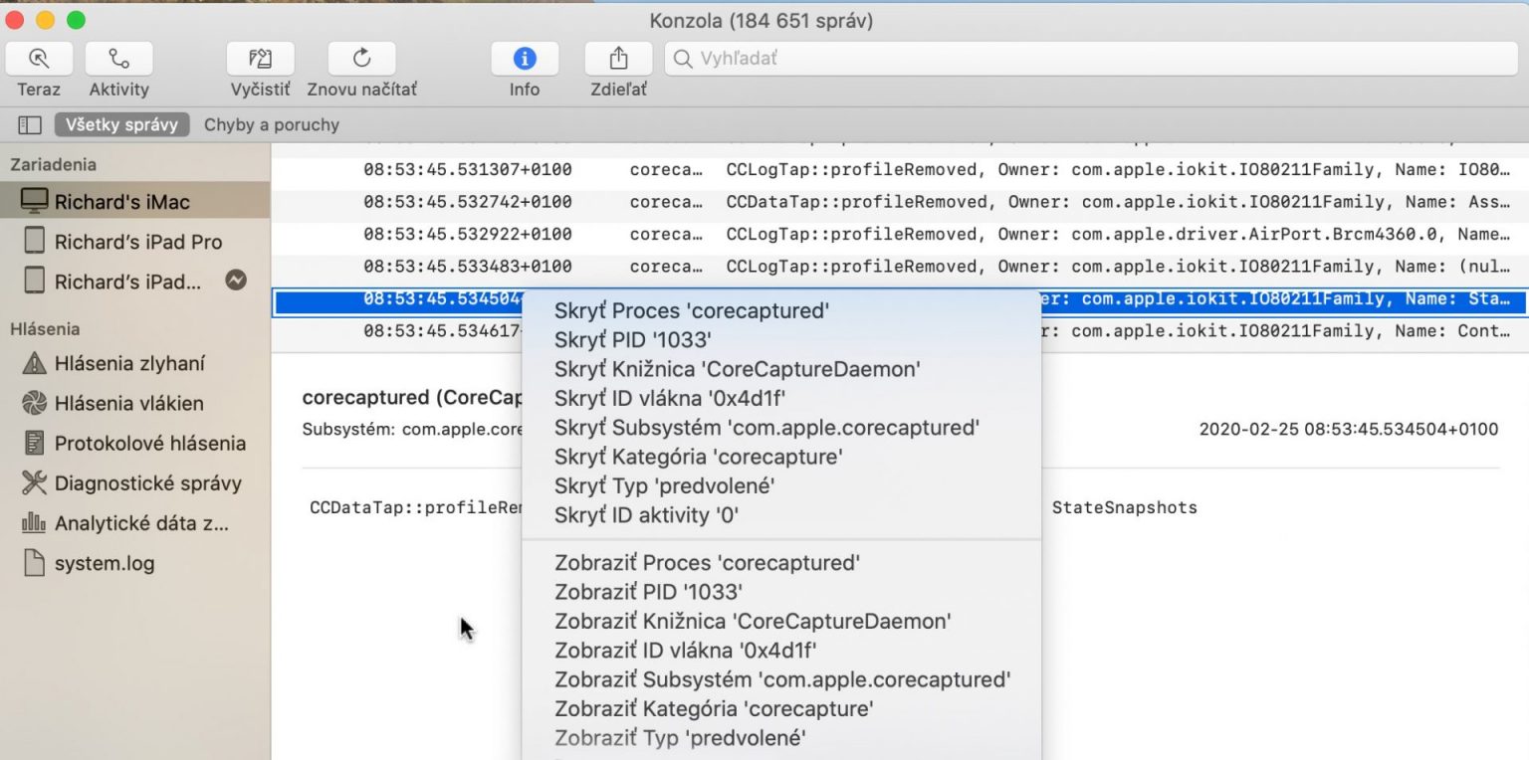Choose Skryť ID vlákna '0x4d1f'
This screenshot has width=1529, height=760.
(x=781, y=399)
